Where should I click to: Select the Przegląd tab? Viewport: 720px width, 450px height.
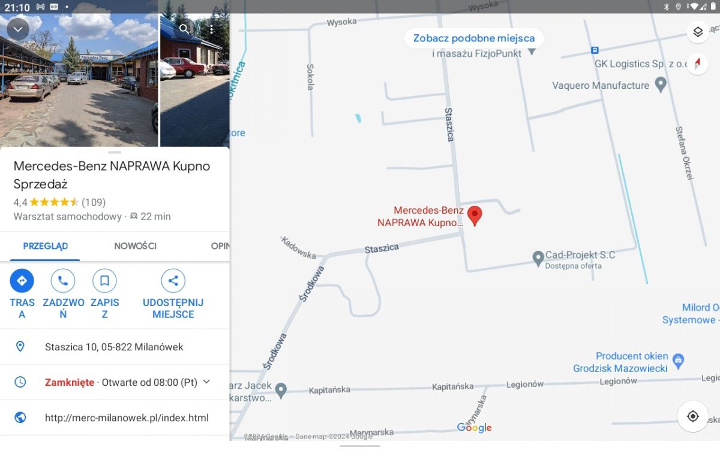[x=46, y=246]
